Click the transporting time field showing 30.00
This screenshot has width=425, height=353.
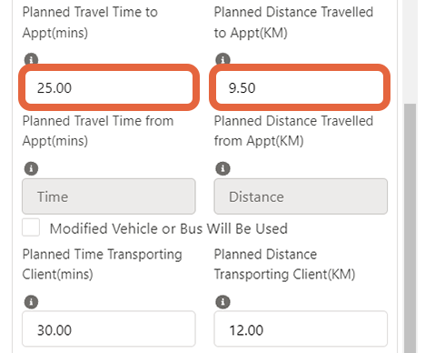[x=109, y=328]
